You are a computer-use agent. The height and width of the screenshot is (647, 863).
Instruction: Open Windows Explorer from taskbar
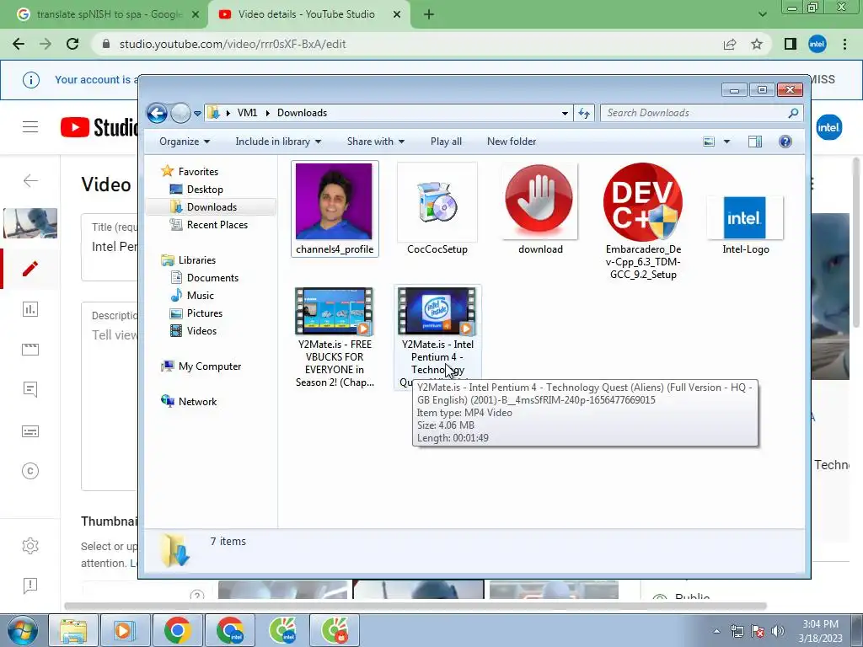click(x=74, y=630)
